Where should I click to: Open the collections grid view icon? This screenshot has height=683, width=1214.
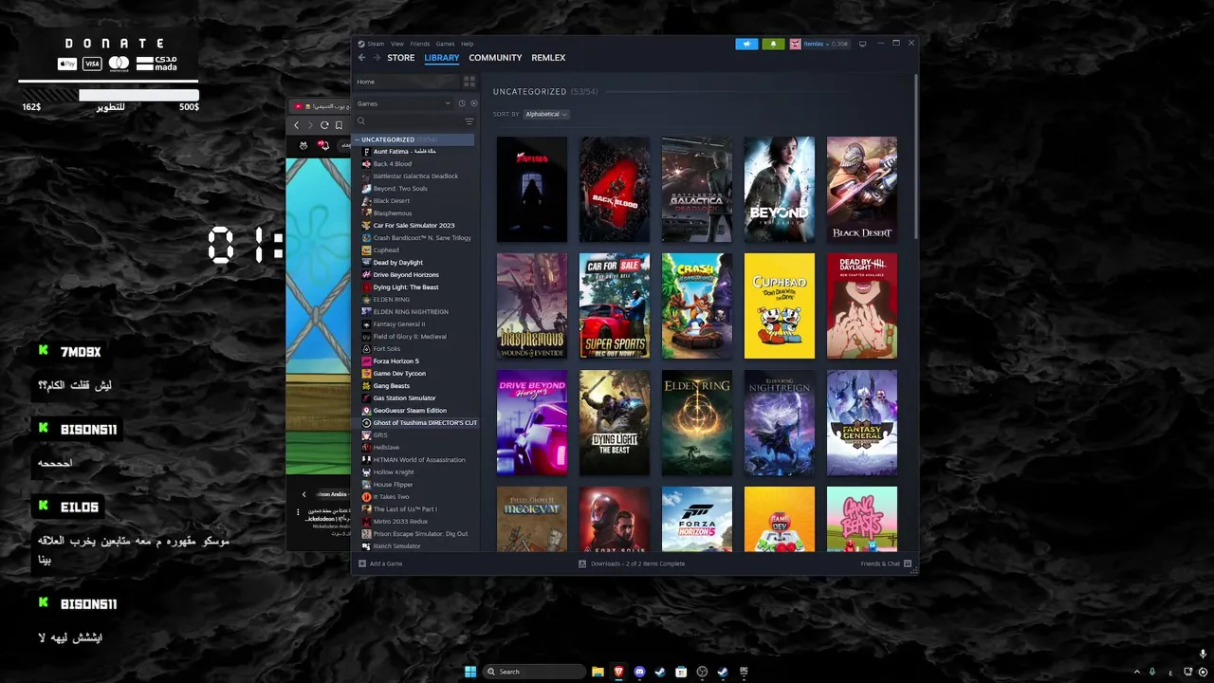click(469, 82)
